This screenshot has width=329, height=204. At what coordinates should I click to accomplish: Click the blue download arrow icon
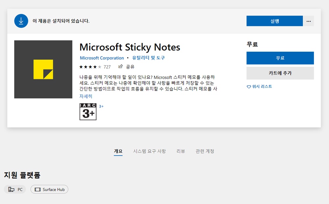coord(21,21)
